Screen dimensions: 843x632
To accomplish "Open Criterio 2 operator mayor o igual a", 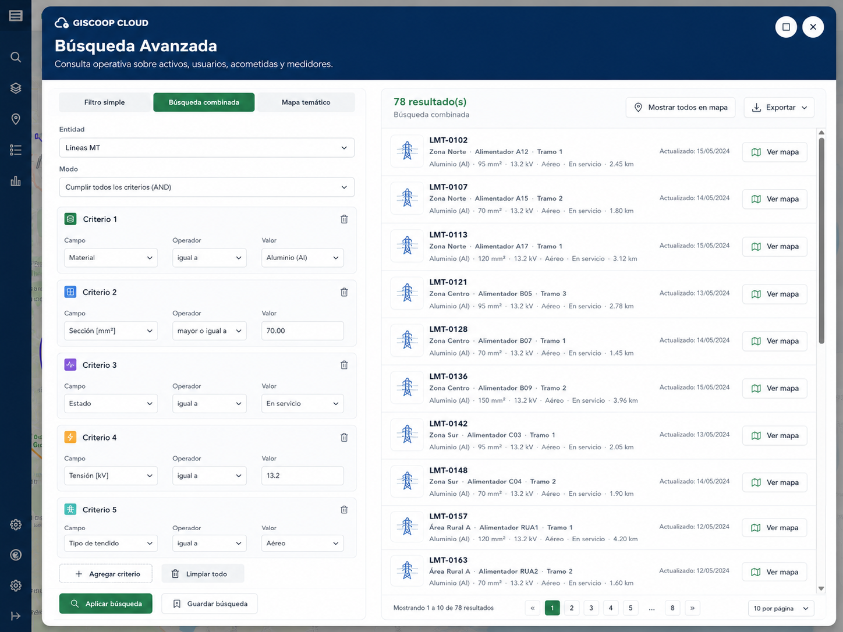I will click(x=210, y=331).
